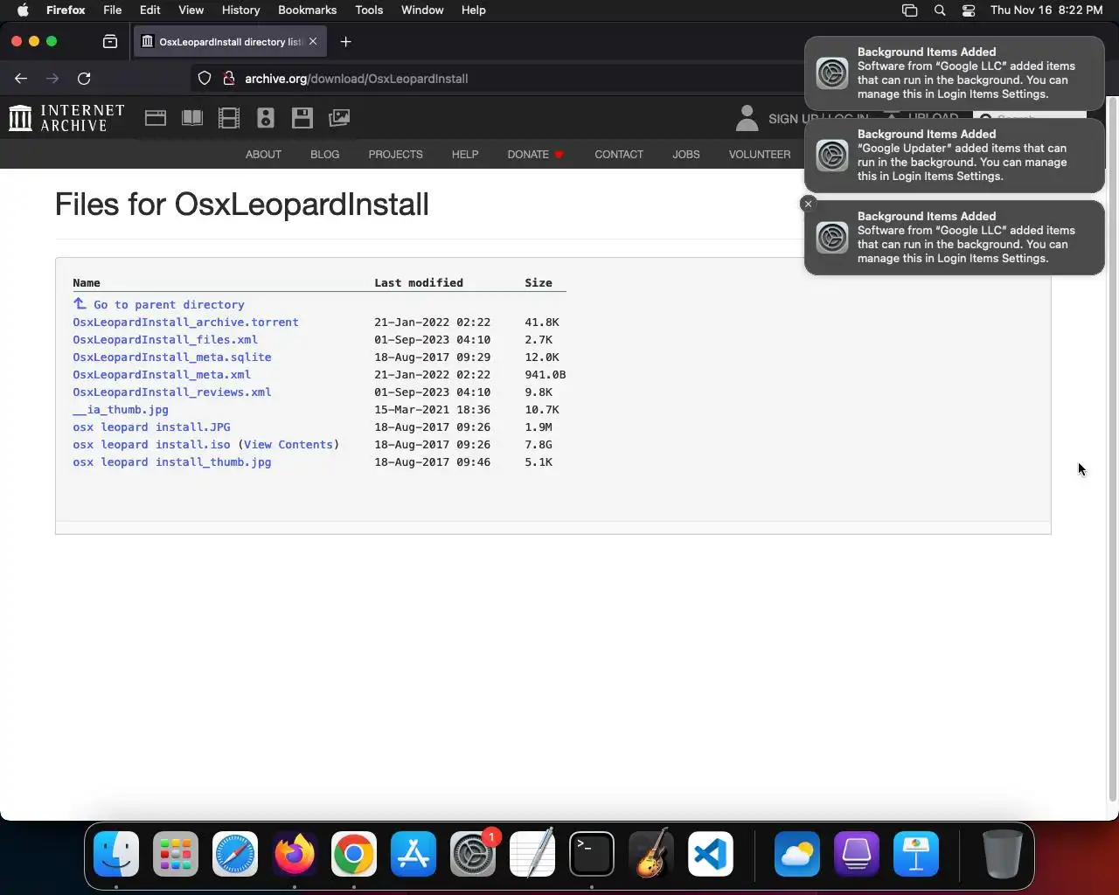Open OsxLeopardInstall_reviews.xml
The width and height of the screenshot is (1119, 895).
point(172,392)
